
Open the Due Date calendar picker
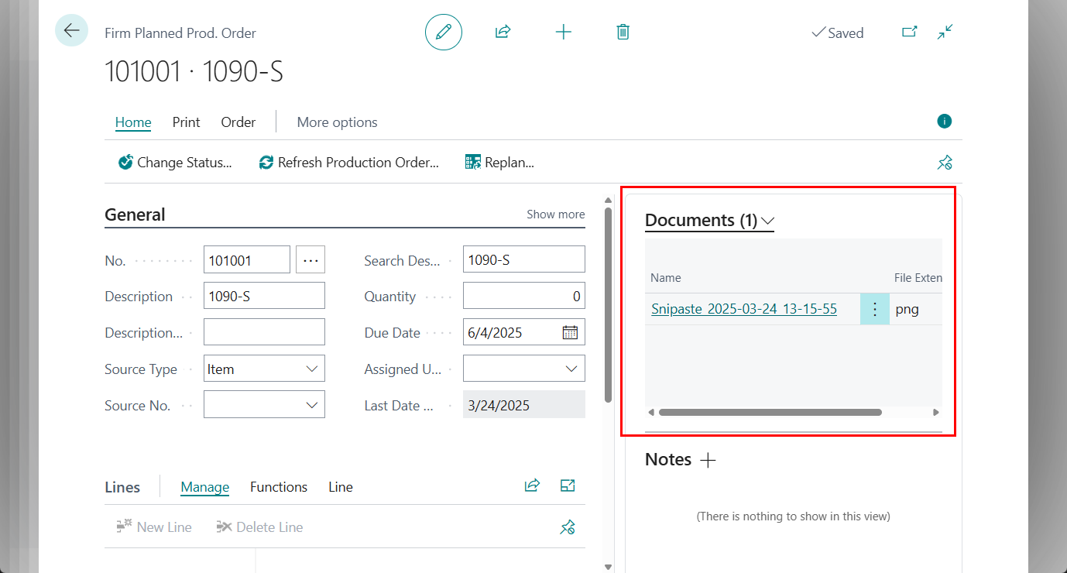coord(570,333)
